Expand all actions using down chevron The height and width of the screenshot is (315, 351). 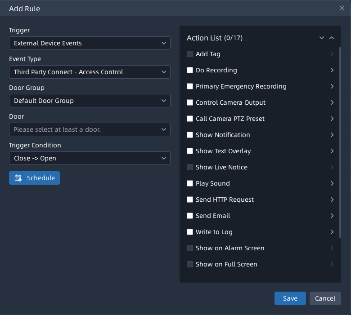coord(322,38)
